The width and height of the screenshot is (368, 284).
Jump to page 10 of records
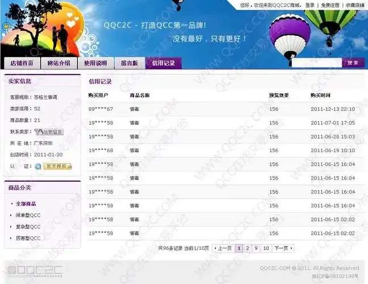coord(266,248)
